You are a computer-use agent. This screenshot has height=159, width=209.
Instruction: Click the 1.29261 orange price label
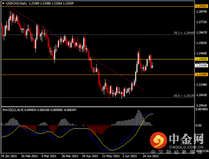201,6
